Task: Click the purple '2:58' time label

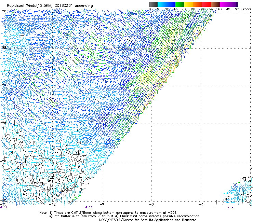Action: (x=231, y=207)
